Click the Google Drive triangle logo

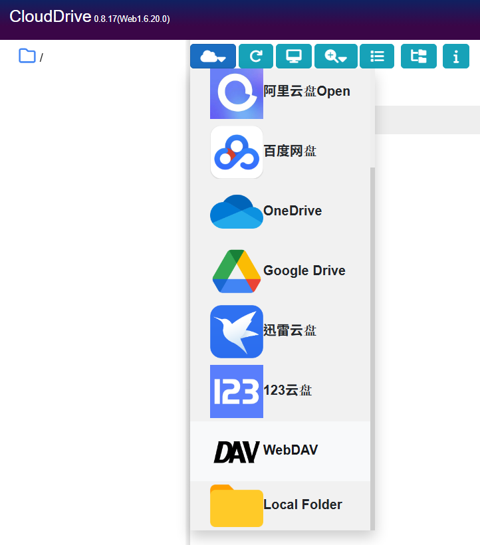(x=237, y=271)
